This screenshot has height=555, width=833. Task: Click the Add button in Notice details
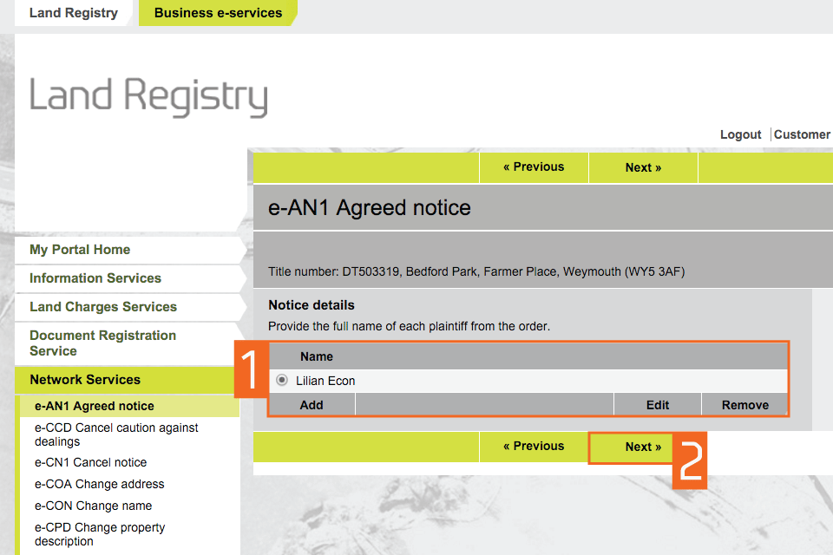(x=312, y=405)
